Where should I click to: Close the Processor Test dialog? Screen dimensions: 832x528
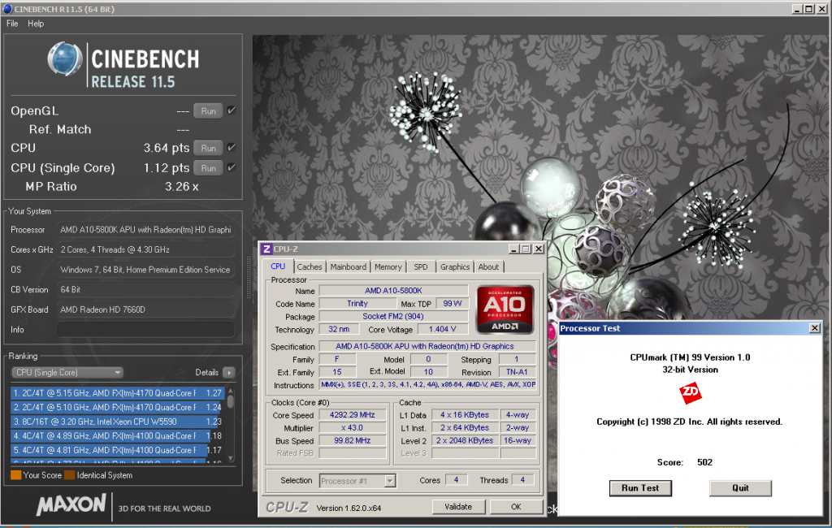point(815,328)
